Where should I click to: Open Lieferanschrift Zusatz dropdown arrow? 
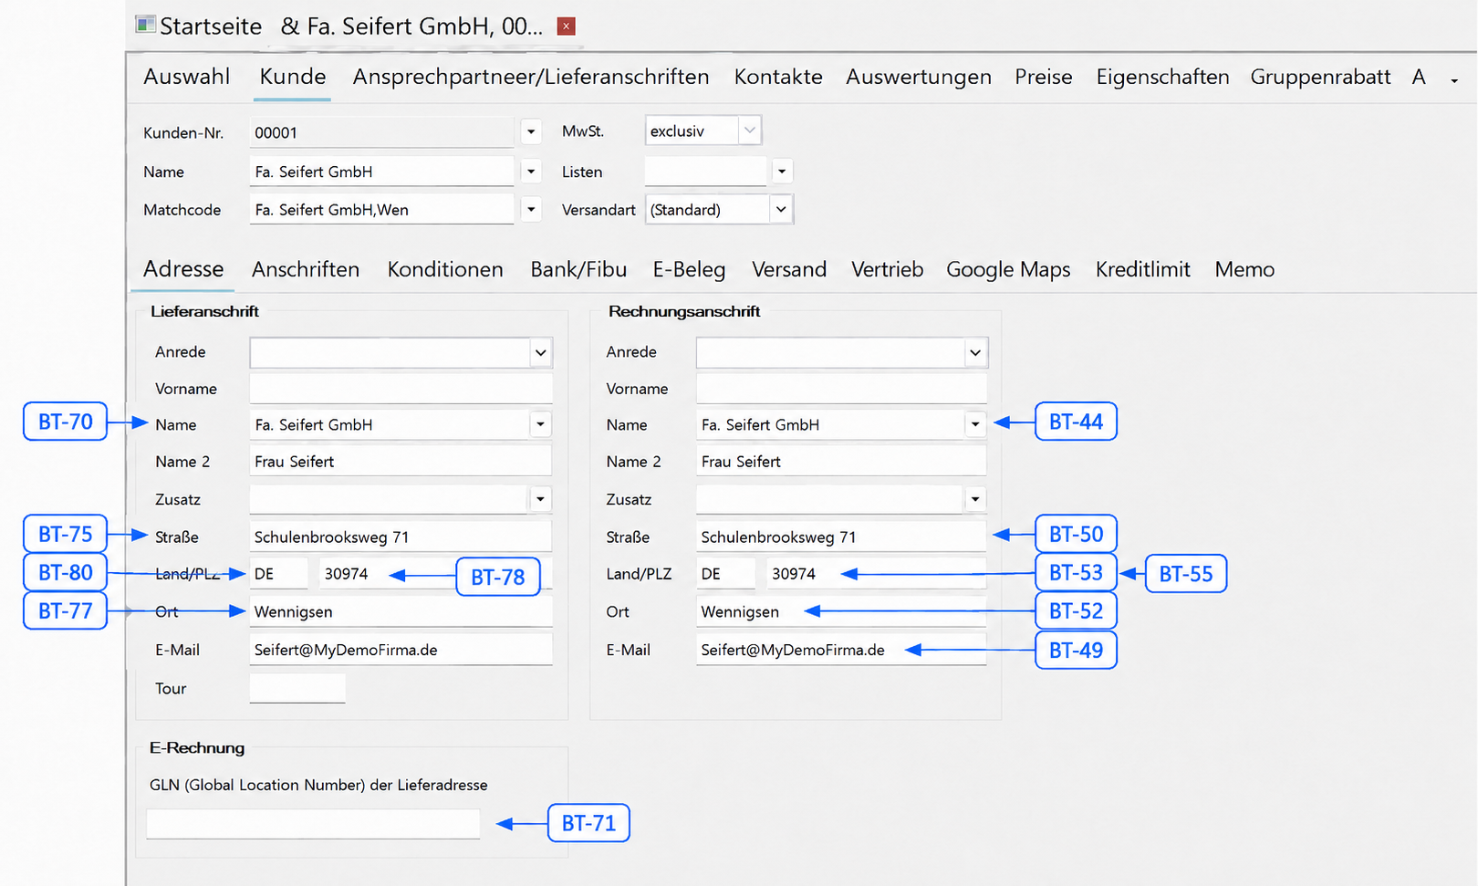pyautogui.click(x=541, y=499)
